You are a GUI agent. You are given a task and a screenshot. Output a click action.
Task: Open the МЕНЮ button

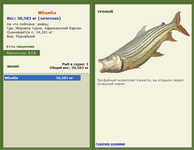point(13,67)
